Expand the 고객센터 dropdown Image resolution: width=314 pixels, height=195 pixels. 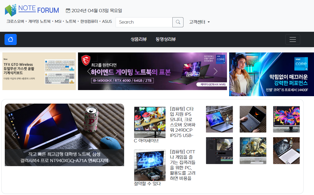pos(199,22)
